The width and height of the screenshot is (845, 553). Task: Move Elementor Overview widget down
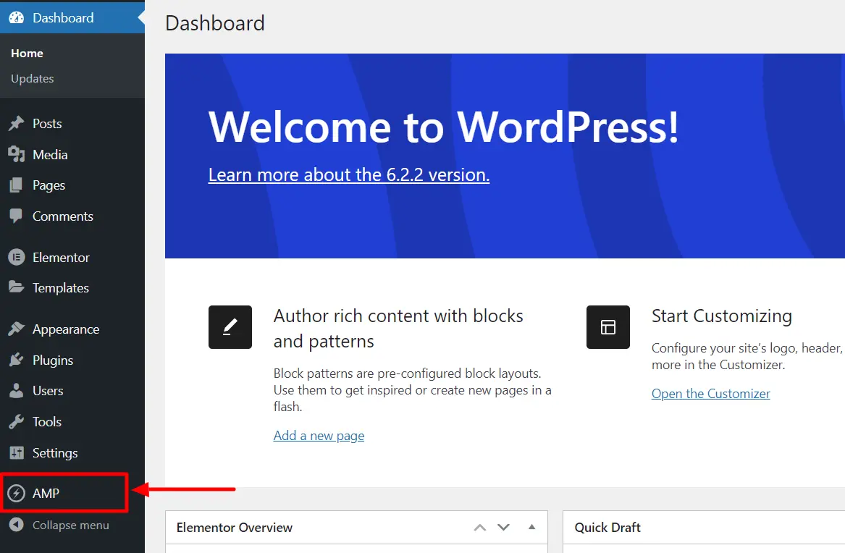[x=503, y=528]
